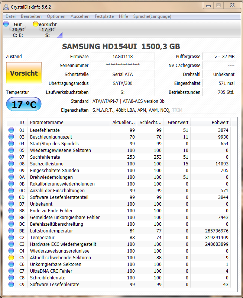Viewport: 243px width, 298px height.
Task: Click the blue orb for 01 Lesefehlerrate
Action: [11, 130]
